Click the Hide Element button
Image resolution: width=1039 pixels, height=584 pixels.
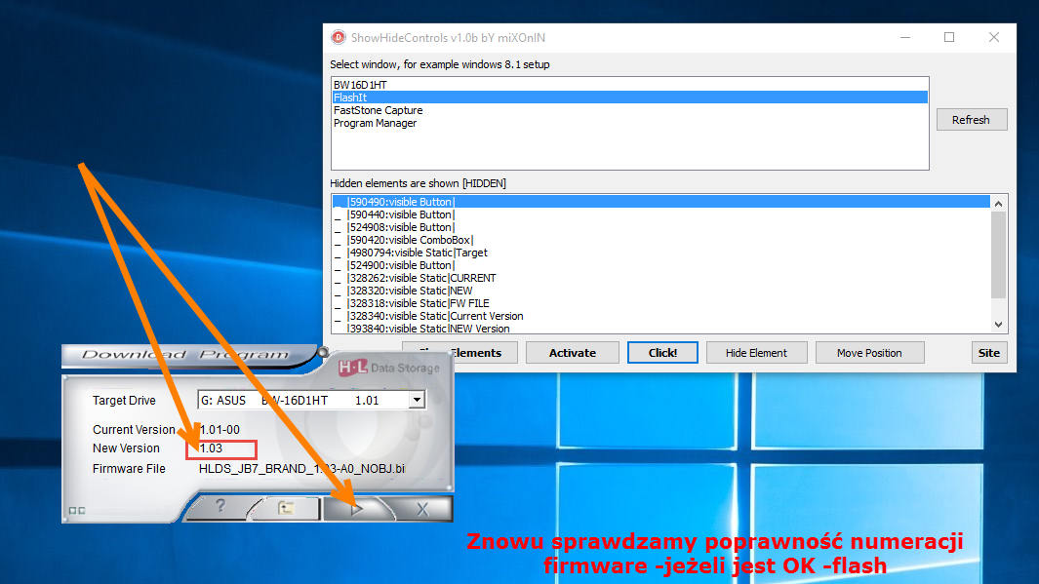tap(757, 353)
